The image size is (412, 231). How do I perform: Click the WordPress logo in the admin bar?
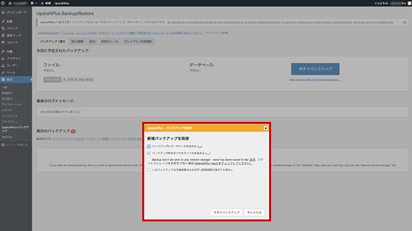click(3, 3)
